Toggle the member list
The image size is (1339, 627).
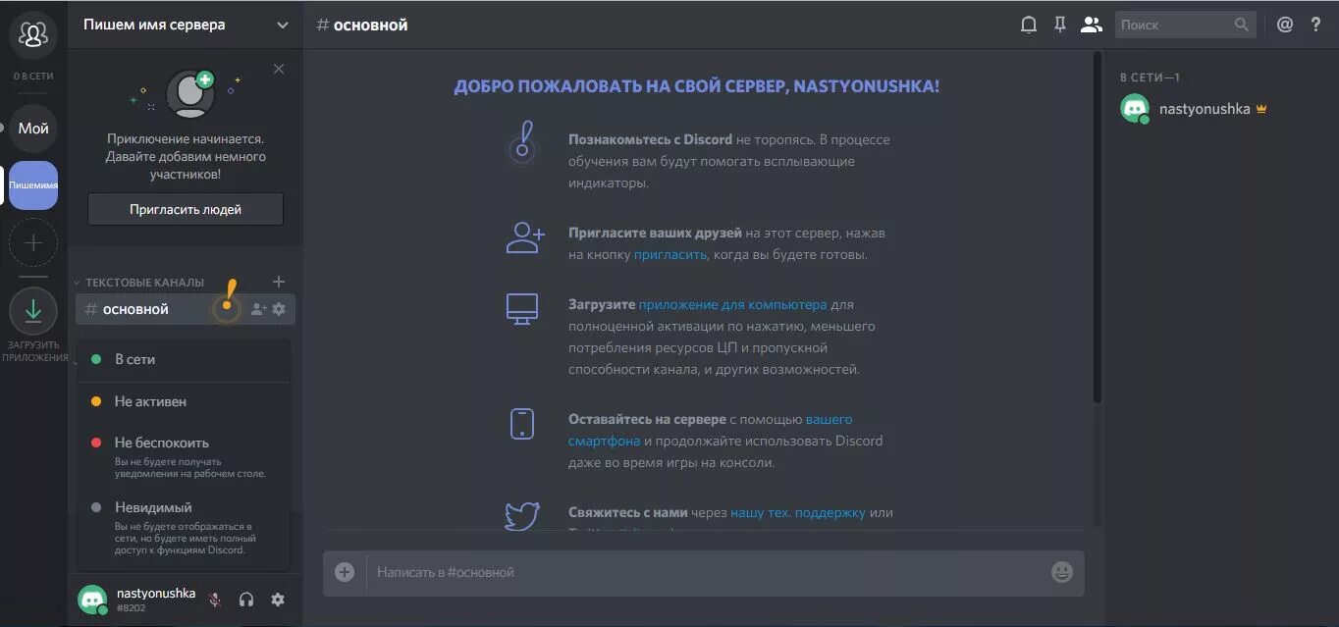coord(1092,25)
